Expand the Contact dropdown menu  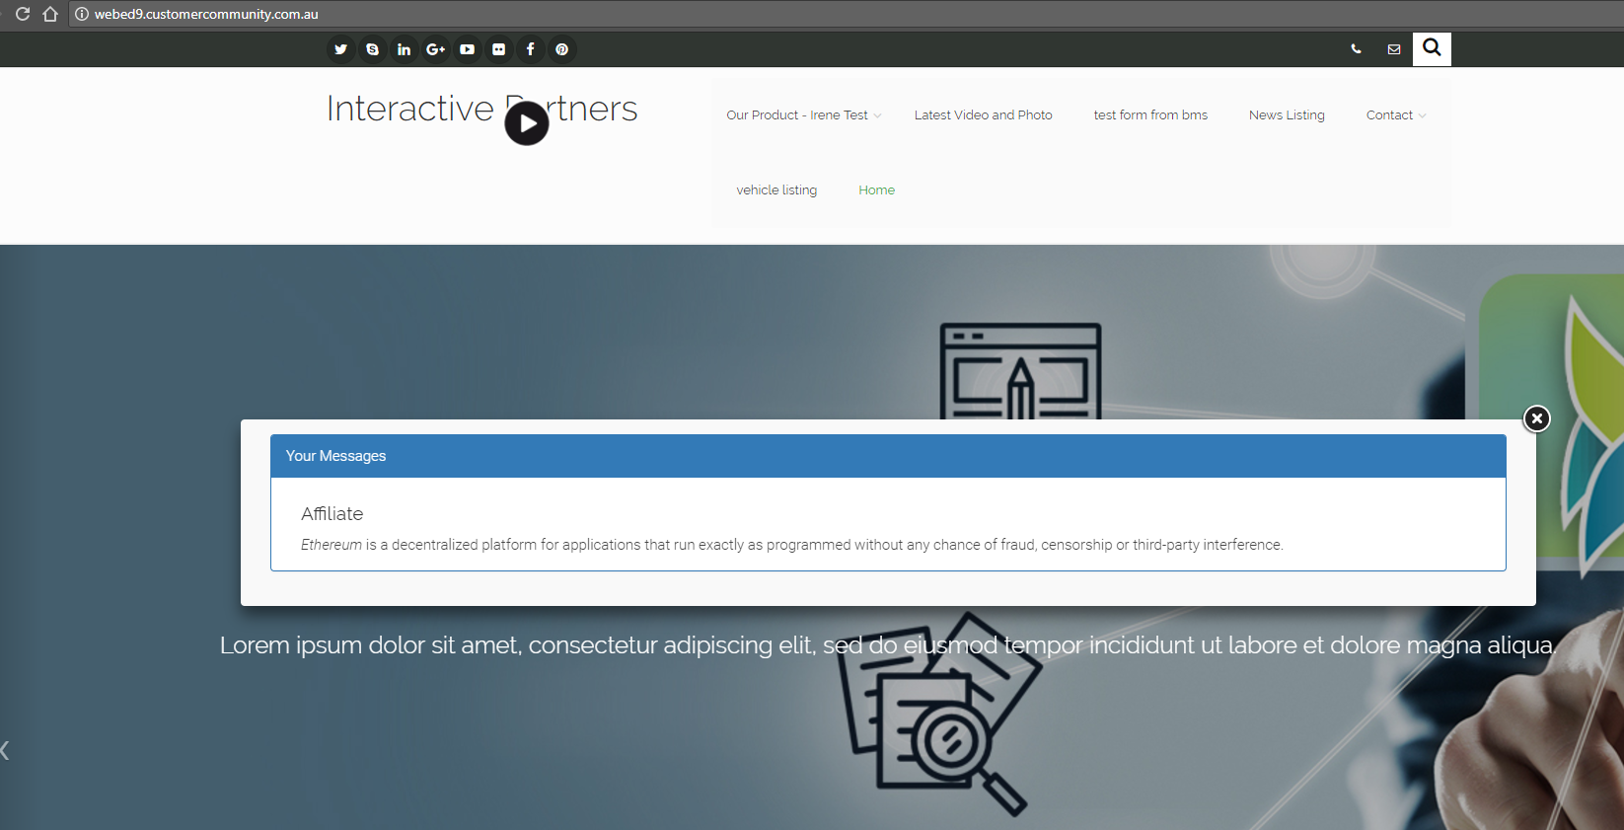1395,115
